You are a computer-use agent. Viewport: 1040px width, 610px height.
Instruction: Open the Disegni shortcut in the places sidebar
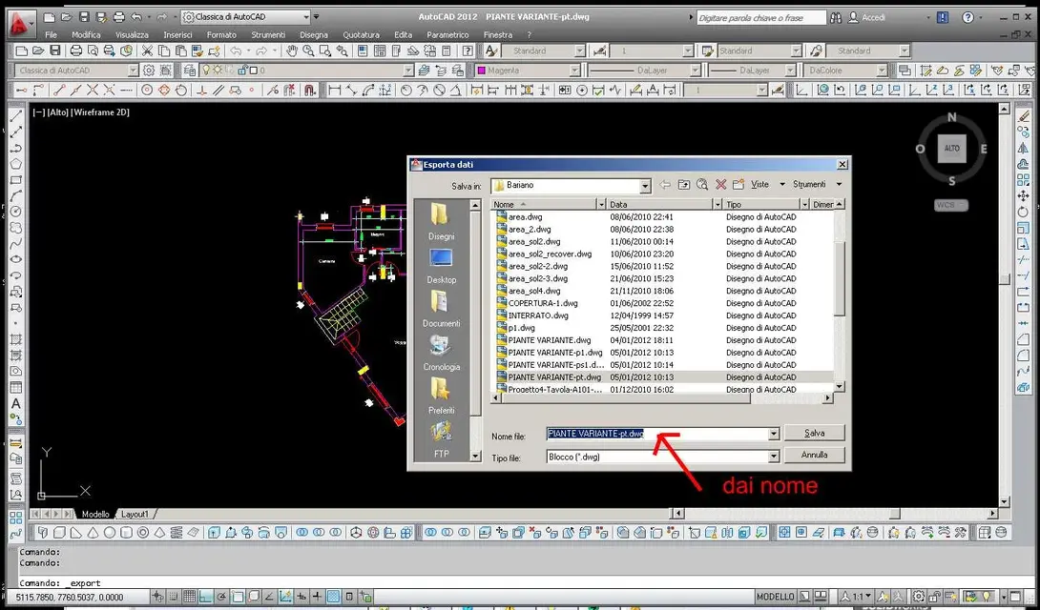click(x=441, y=222)
